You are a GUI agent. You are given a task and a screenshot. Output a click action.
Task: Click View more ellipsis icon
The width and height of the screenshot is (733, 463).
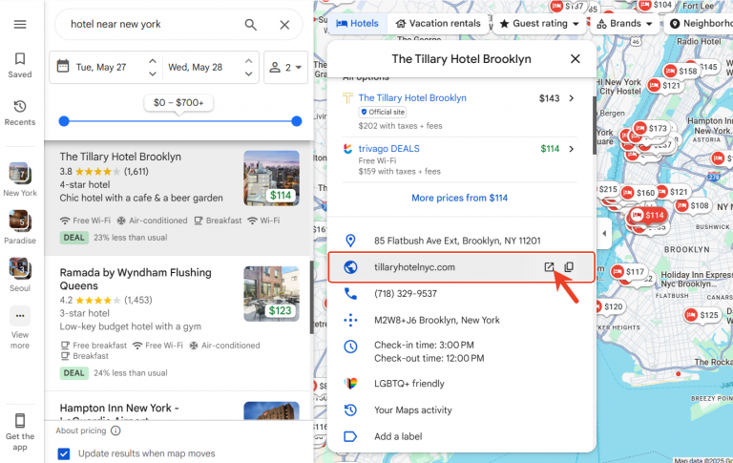click(x=20, y=316)
